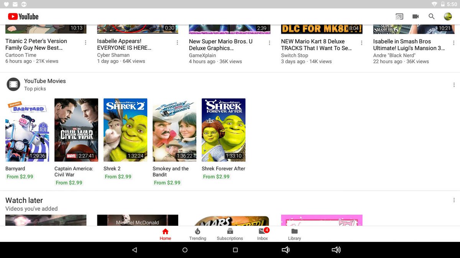The width and height of the screenshot is (460, 258).
Task: Click the Civil War From $2.99 price
Action: [x=69, y=183]
